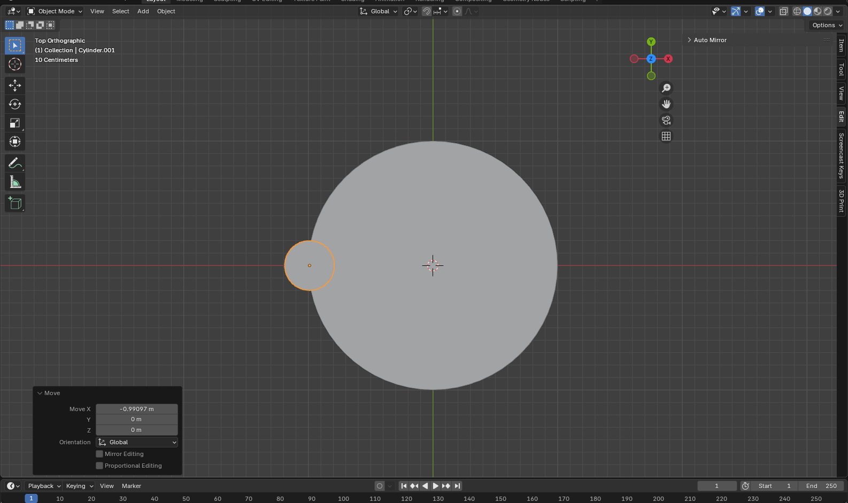This screenshot has width=848, height=503.
Task: Click the Move X value field
Action: pos(137,409)
